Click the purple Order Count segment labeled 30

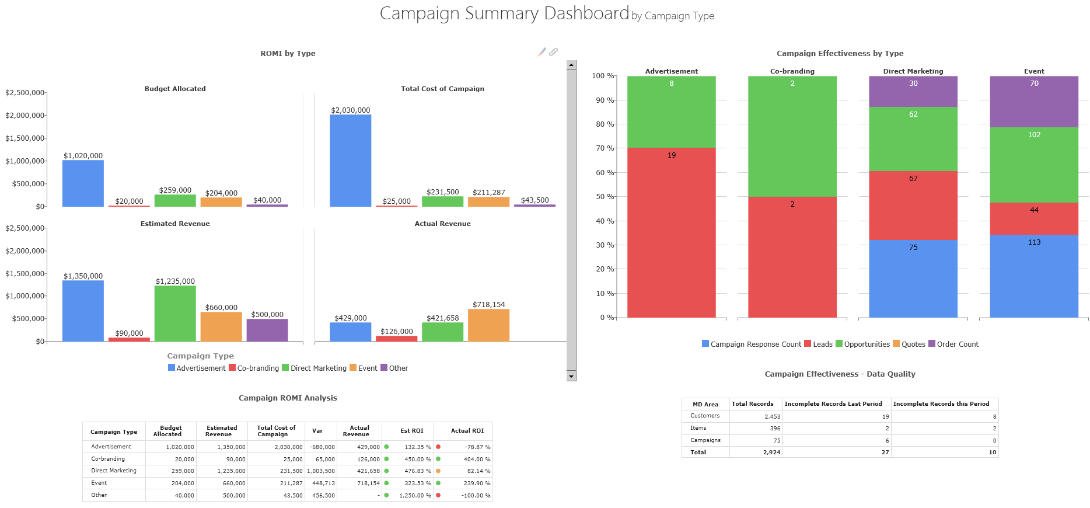(913, 91)
